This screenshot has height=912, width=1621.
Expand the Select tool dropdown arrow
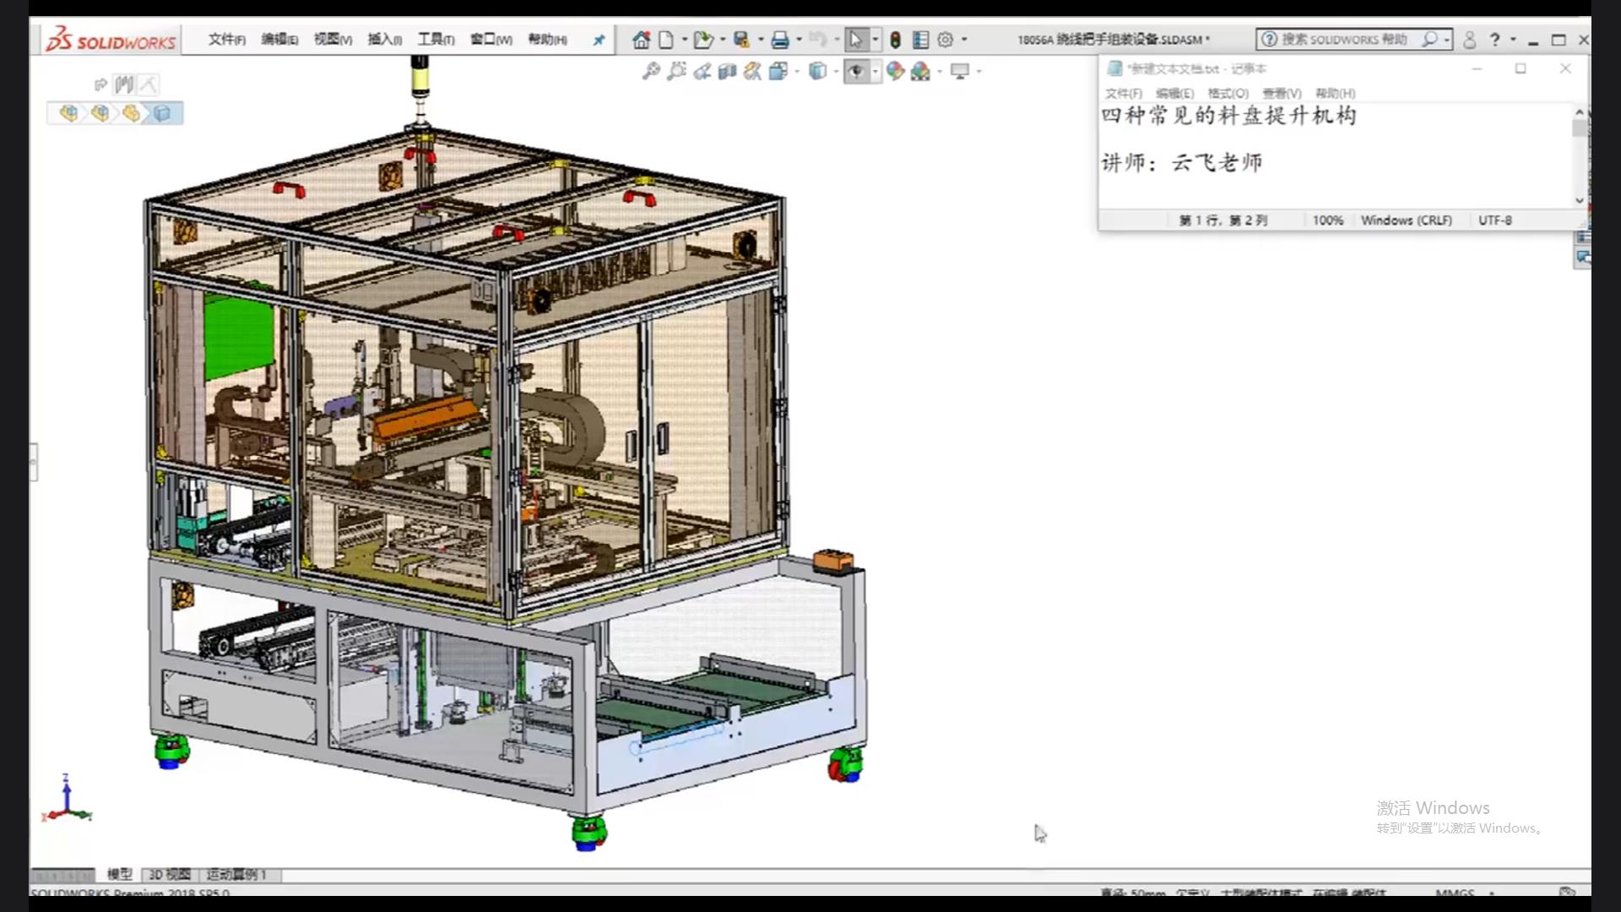[x=875, y=40]
